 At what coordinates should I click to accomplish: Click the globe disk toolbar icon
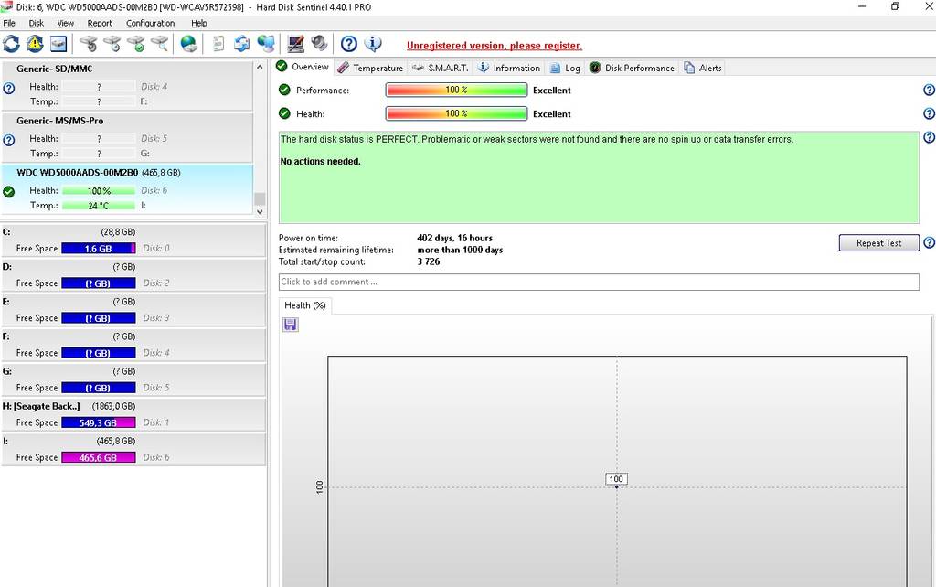tap(188, 43)
